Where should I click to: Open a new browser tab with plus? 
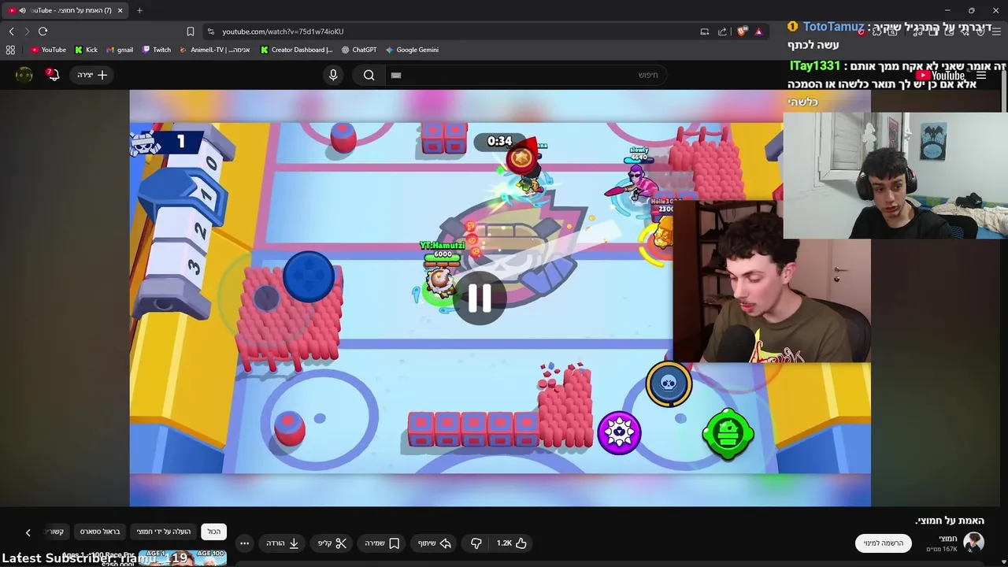click(139, 10)
